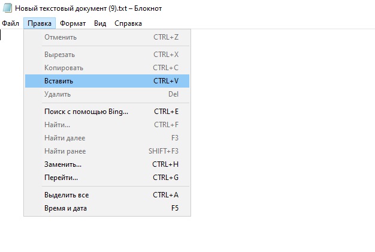Viewport: 375px width, 252px height.
Task: Choose Выделить все entry
Action: click(107, 195)
